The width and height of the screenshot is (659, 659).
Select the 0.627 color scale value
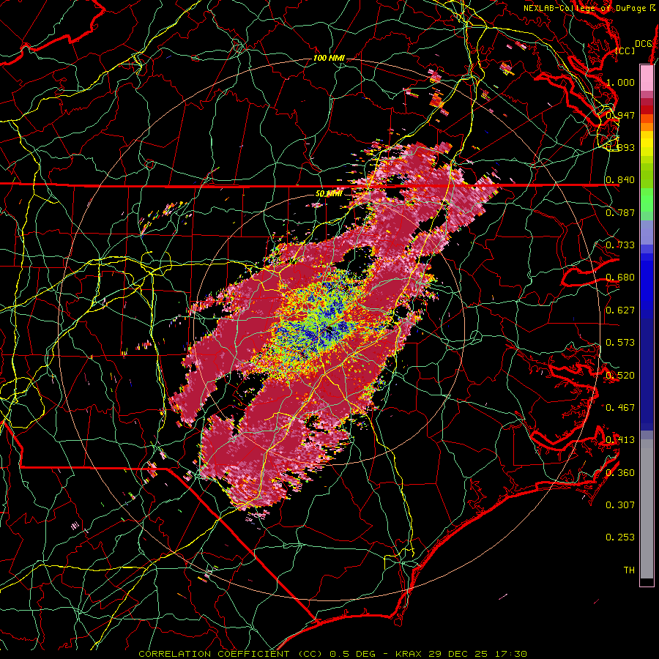pos(620,310)
